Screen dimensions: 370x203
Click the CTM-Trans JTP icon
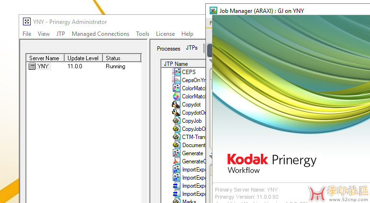176,137
